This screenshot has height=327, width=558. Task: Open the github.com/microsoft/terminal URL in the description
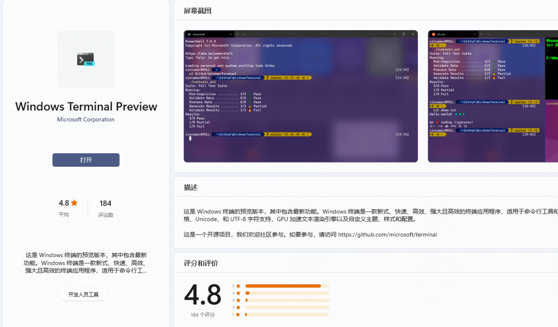pos(388,234)
